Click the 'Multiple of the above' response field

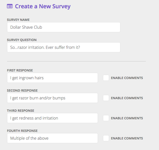point(52,138)
